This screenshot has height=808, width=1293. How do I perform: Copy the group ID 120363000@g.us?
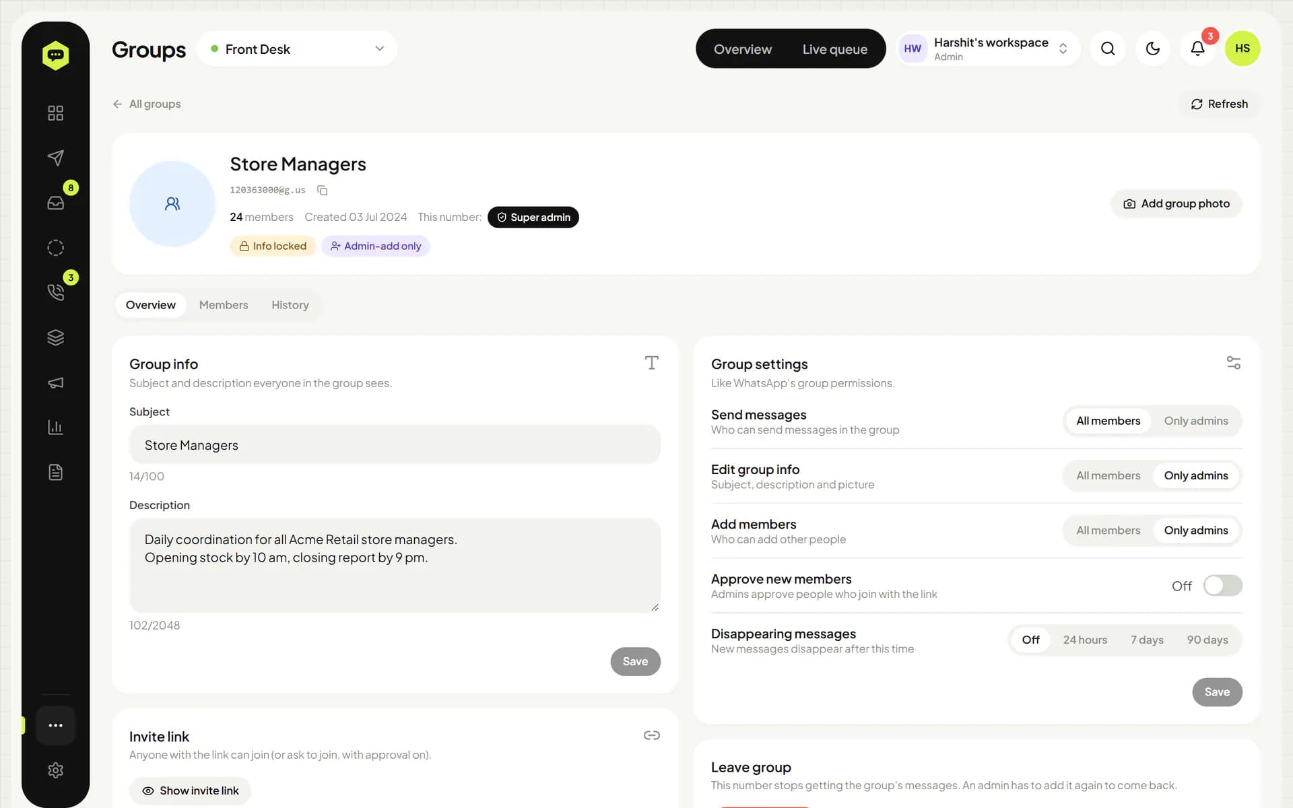(x=323, y=191)
